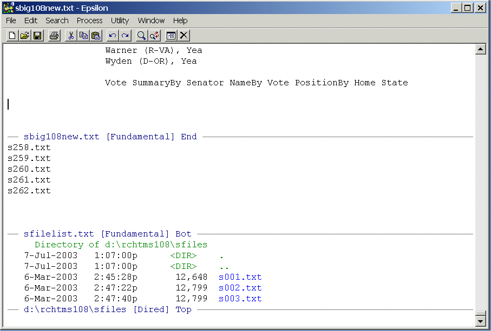This screenshot has width=491, height=331.
Task: Click the Search and Replace icon
Action: click(x=154, y=36)
